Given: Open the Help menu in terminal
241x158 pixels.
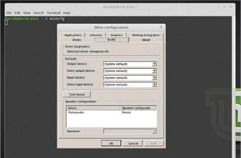Looking at the screenshot, I should (67, 13).
